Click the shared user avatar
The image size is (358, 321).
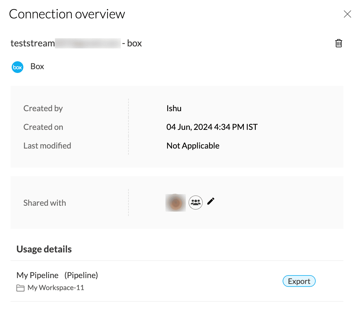[175, 203]
